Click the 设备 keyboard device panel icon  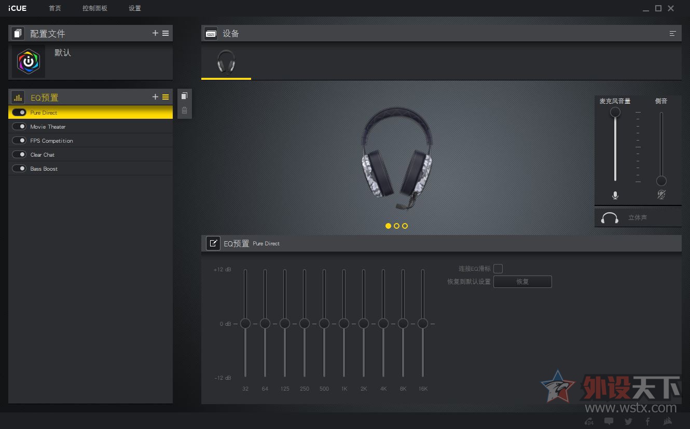pyautogui.click(x=211, y=34)
